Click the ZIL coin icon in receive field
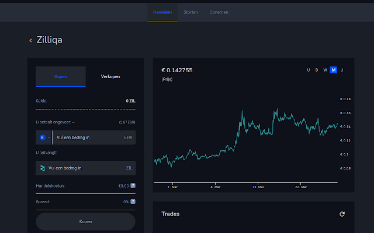Viewport: 374px width, 233px height. pyautogui.click(x=43, y=168)
